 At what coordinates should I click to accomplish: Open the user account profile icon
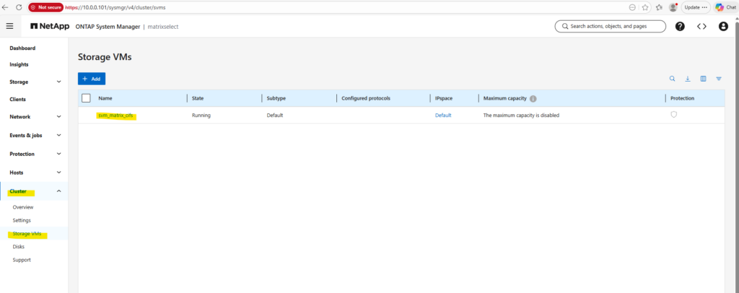[723, 27]
